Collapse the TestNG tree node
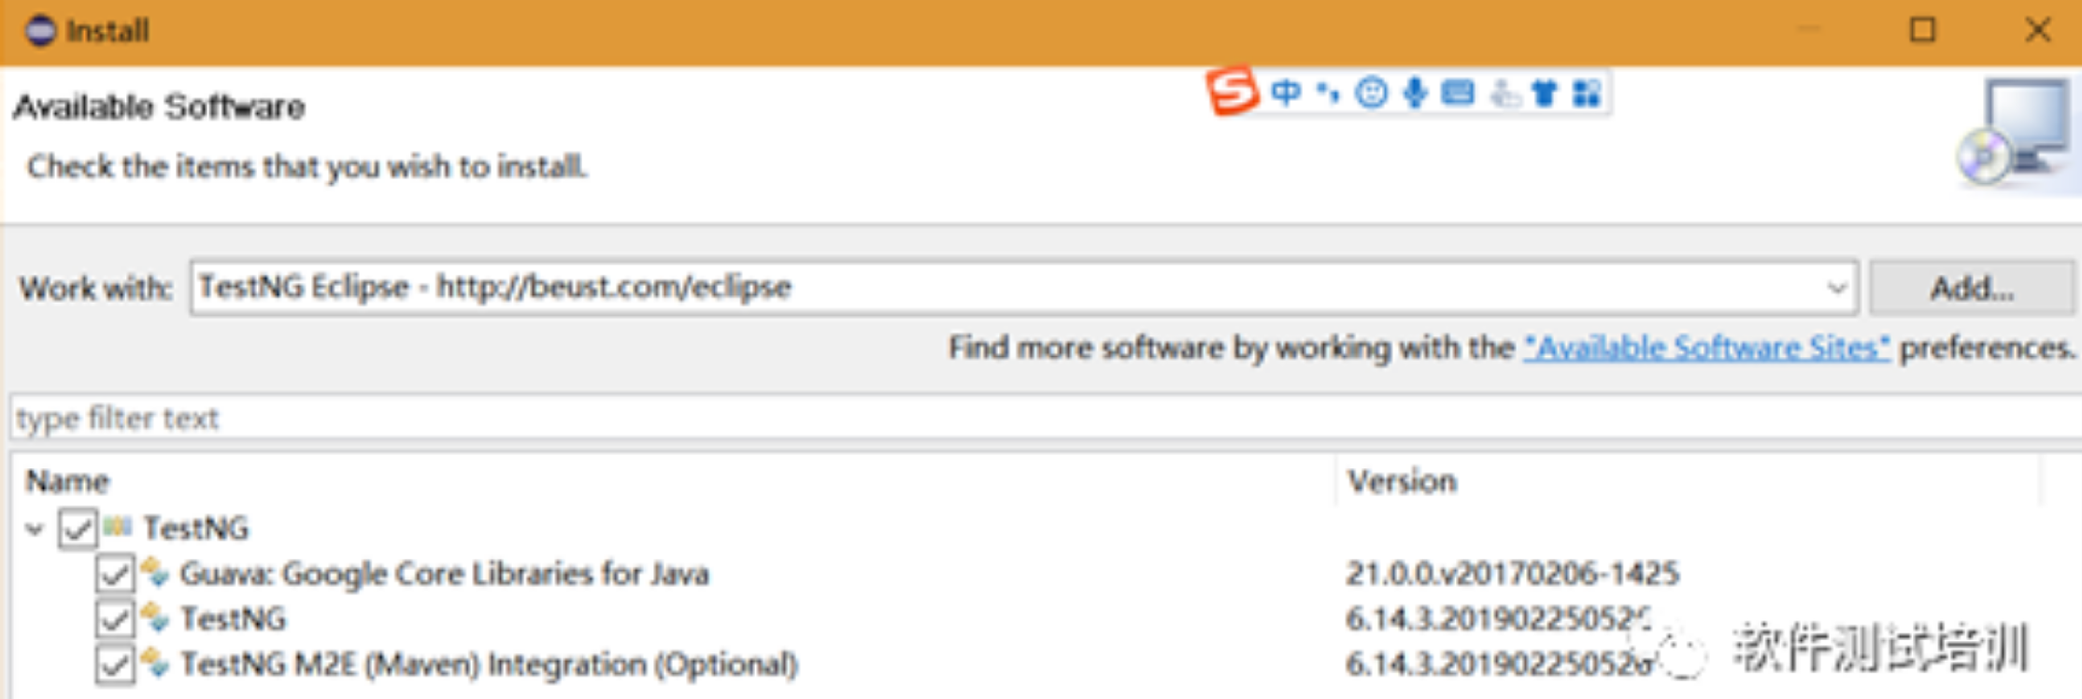The width and height of the screenshot is (2082, 699). (x=36, y=529)
